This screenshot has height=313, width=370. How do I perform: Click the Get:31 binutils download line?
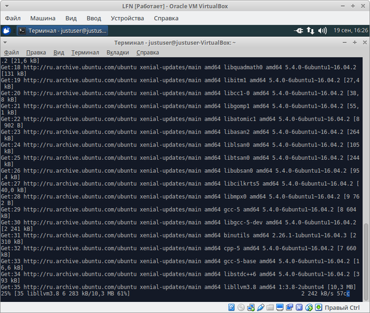point(179,238)
